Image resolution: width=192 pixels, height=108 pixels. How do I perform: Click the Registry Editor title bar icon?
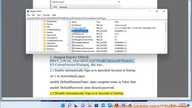point(28,11)
